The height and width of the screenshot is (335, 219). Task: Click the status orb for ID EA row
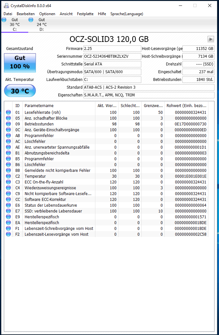[8, 222]
